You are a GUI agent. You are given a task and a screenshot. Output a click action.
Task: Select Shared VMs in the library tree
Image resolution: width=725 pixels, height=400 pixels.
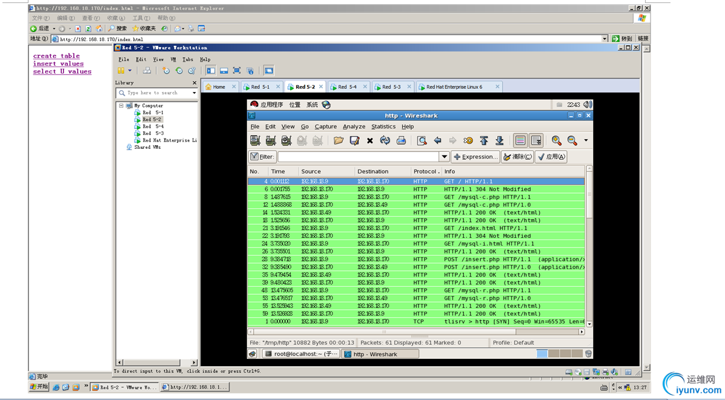point(148,147)
